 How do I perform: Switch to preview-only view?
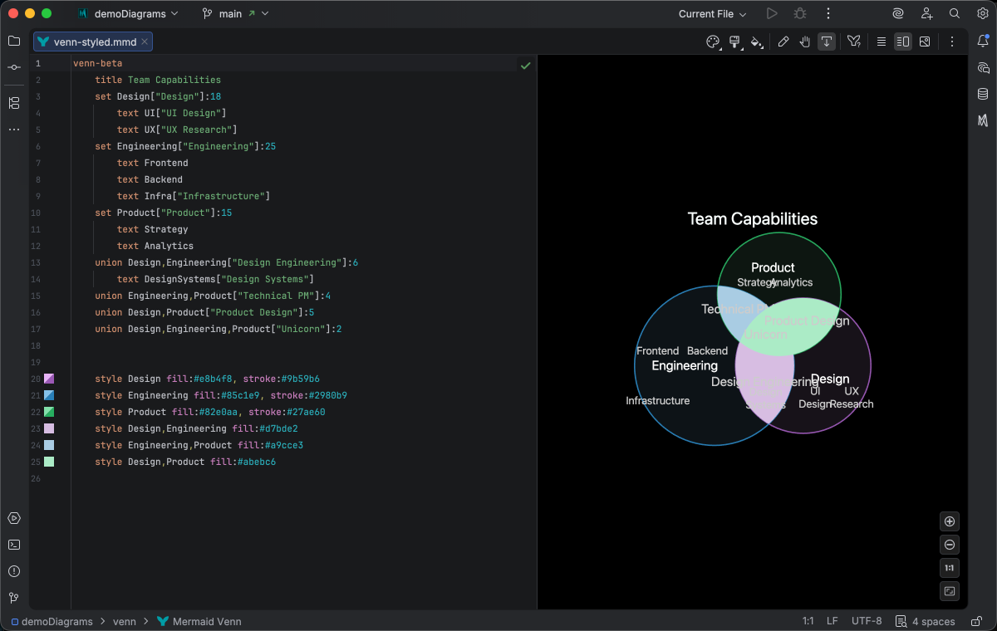coord(925,42)
